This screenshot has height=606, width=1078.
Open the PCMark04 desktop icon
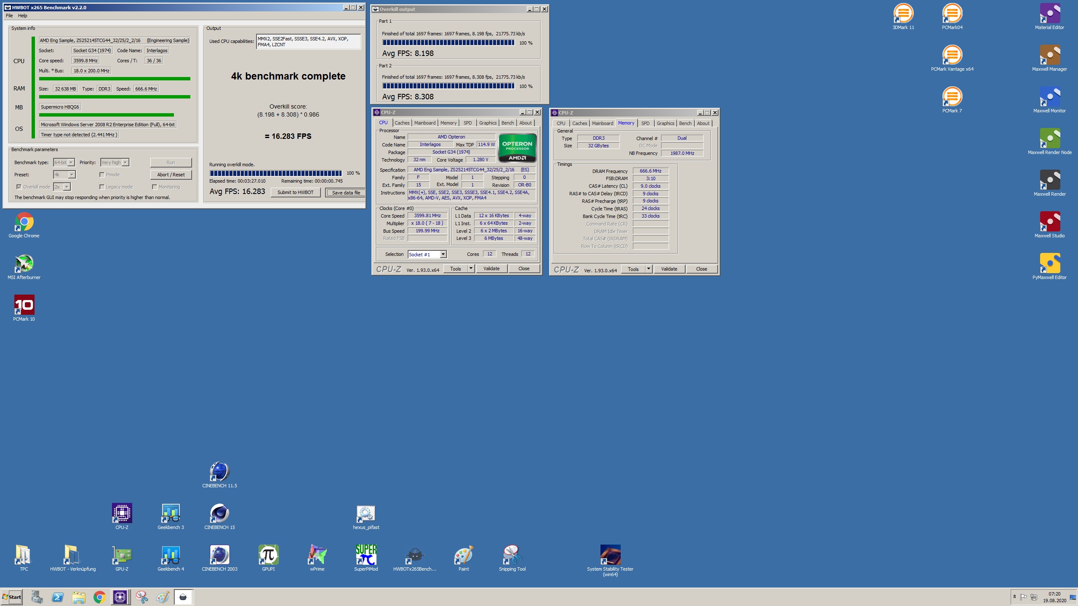(x=952, y=17)
